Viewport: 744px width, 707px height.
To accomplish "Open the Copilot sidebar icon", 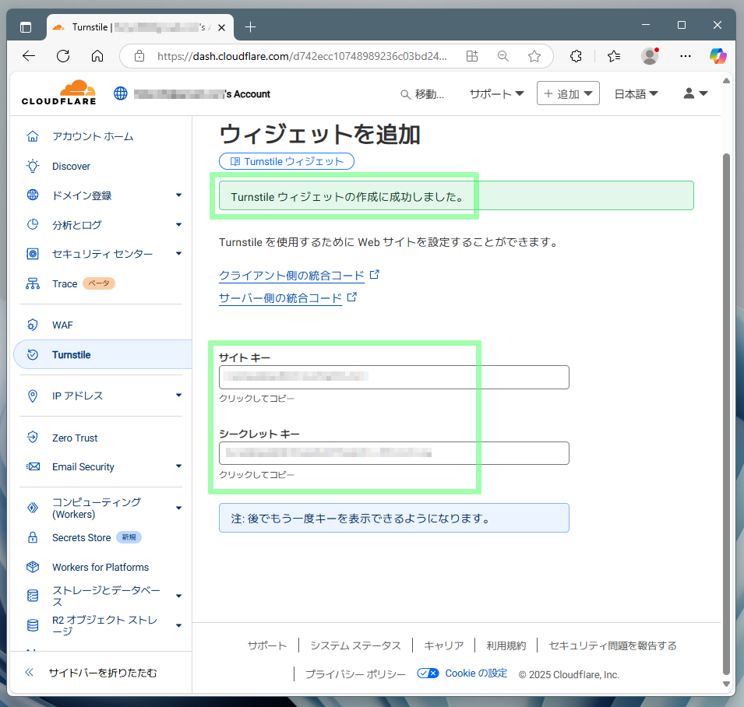I will click(718, 56).
